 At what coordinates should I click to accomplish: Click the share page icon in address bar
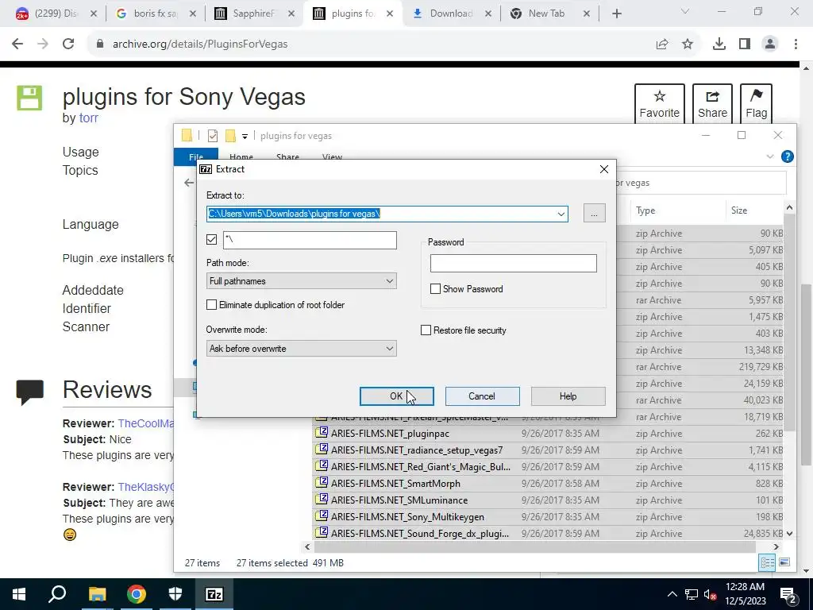pyautogui.click(x=662, y=44)
